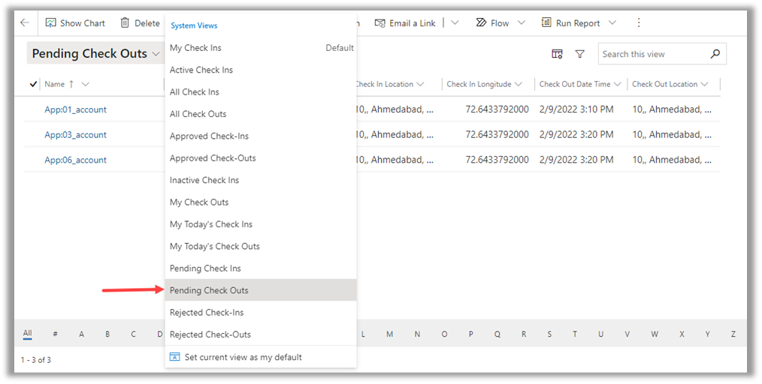
Task: Click the Search this view field
Action: (652, 54)
